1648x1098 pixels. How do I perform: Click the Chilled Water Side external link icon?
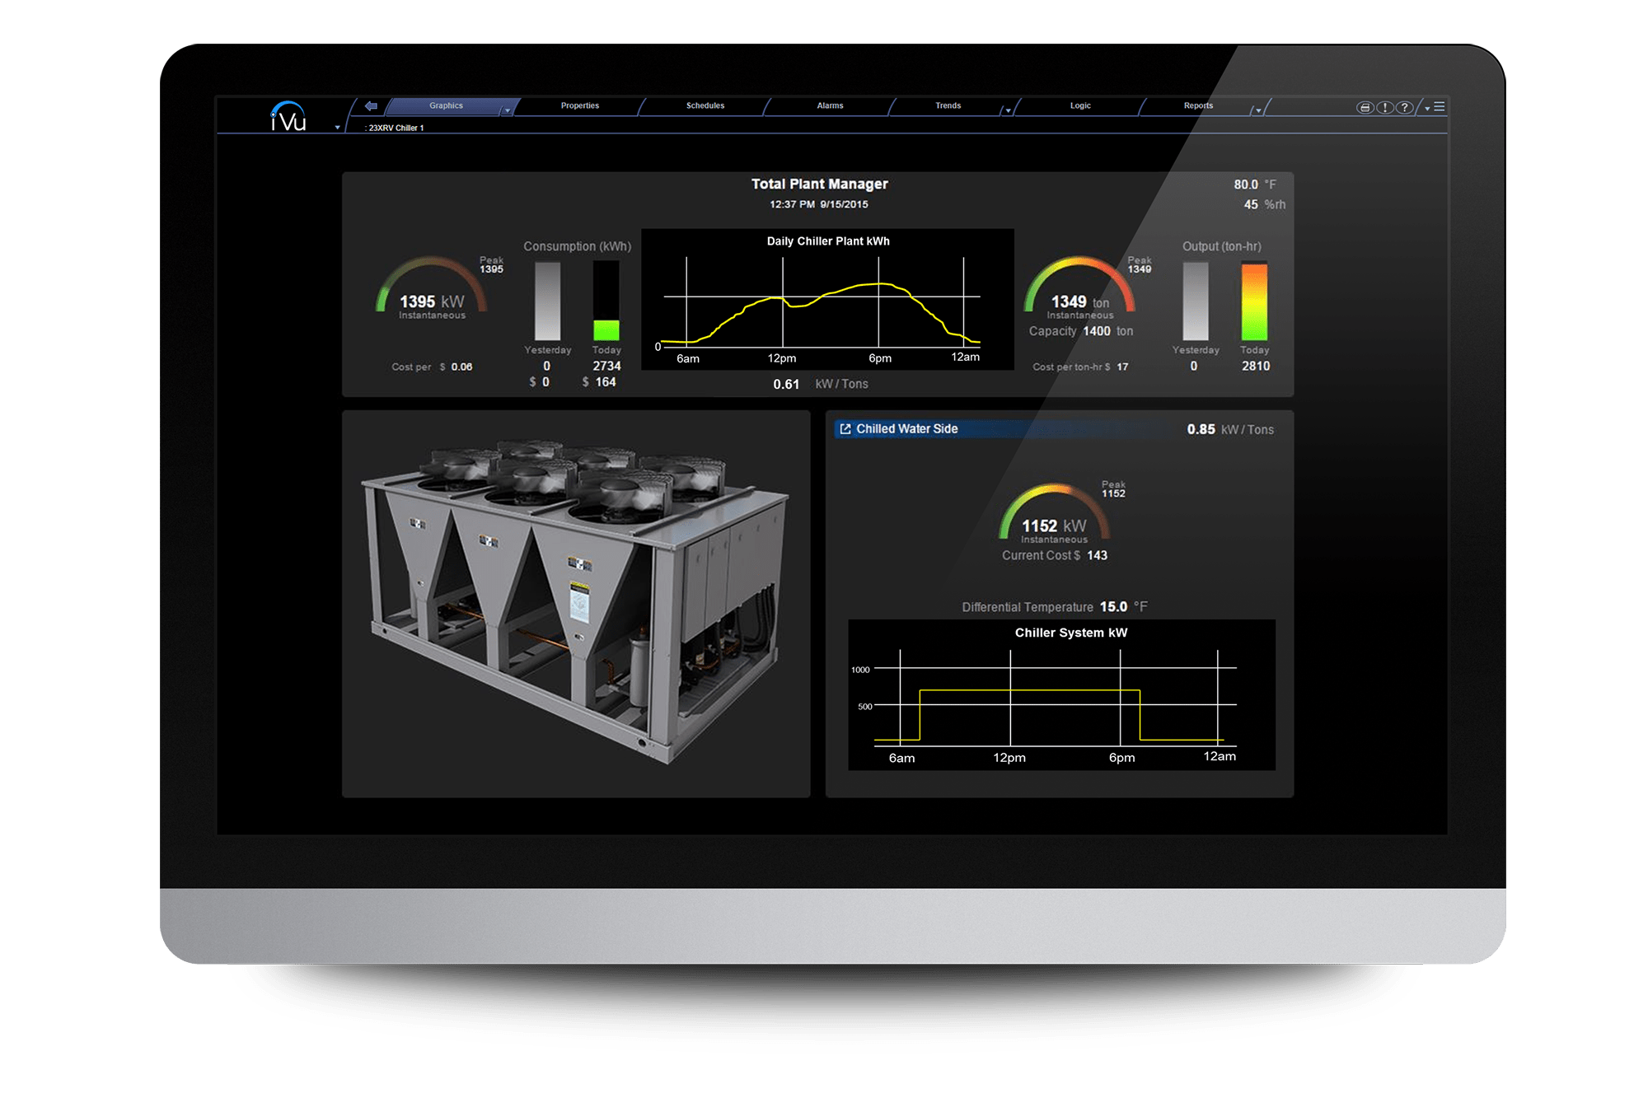(x=845, y=429)
